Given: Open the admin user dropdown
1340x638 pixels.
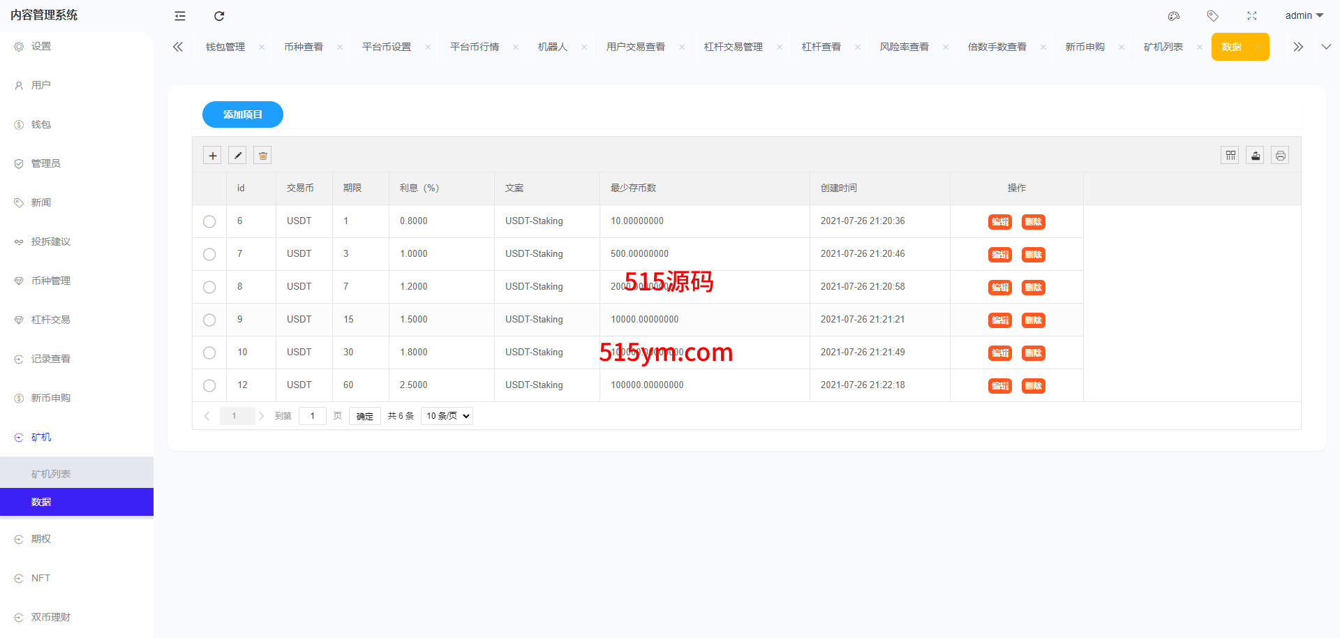Looking at the screenshot, I should tap(1304, 15).
